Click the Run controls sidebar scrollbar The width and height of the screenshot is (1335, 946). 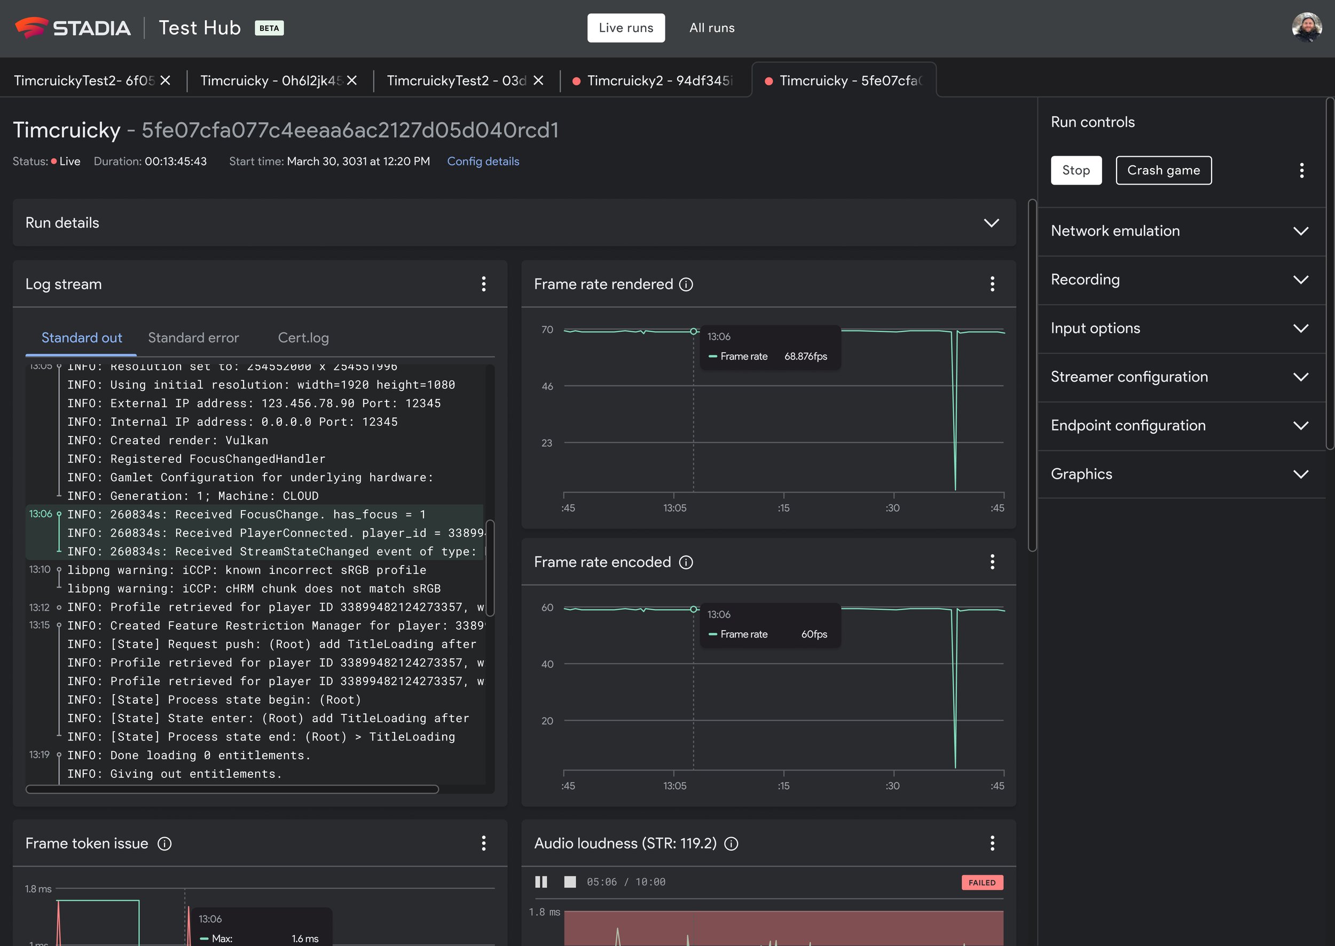click(1330, 274)
